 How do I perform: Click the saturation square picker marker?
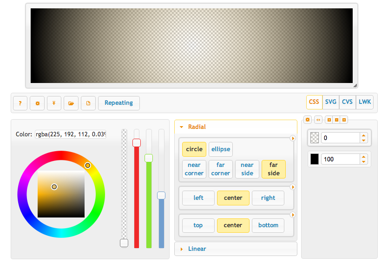pos(54,187)
